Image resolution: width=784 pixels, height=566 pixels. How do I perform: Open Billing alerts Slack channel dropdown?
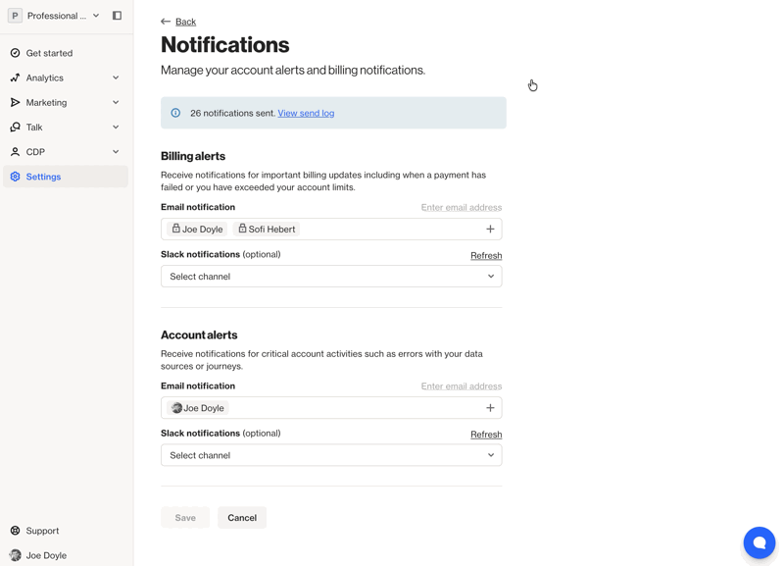pos(331,277)
